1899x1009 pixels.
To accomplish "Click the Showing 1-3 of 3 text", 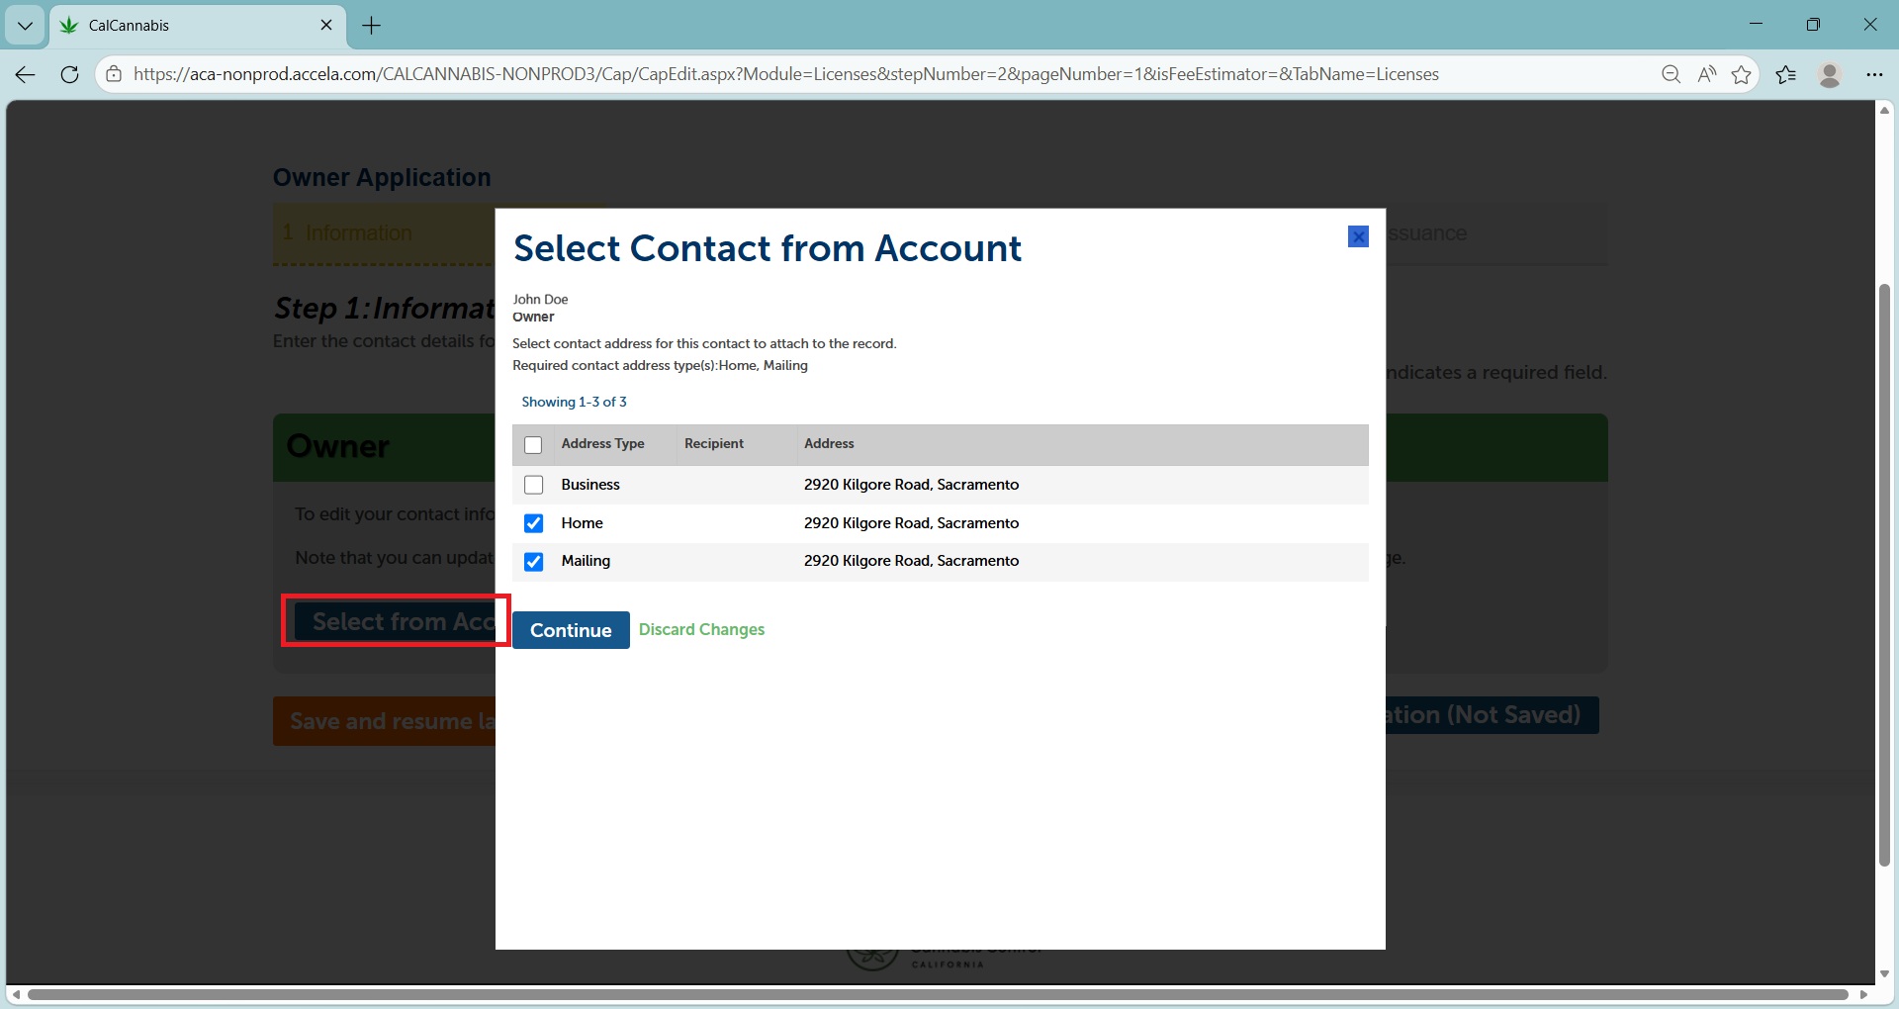I will (574, 402).
